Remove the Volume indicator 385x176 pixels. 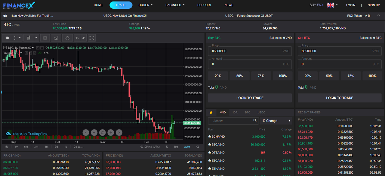(35, 53)
